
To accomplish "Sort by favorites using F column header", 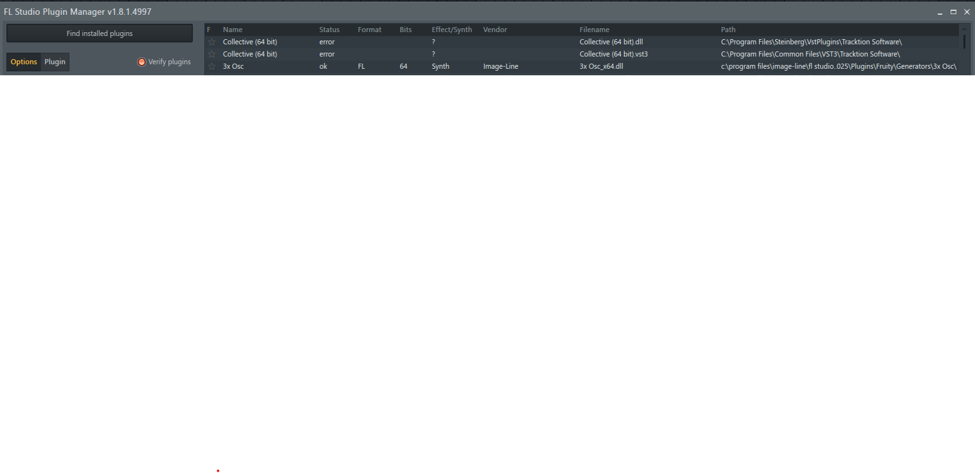I will (x=209, y=30).
